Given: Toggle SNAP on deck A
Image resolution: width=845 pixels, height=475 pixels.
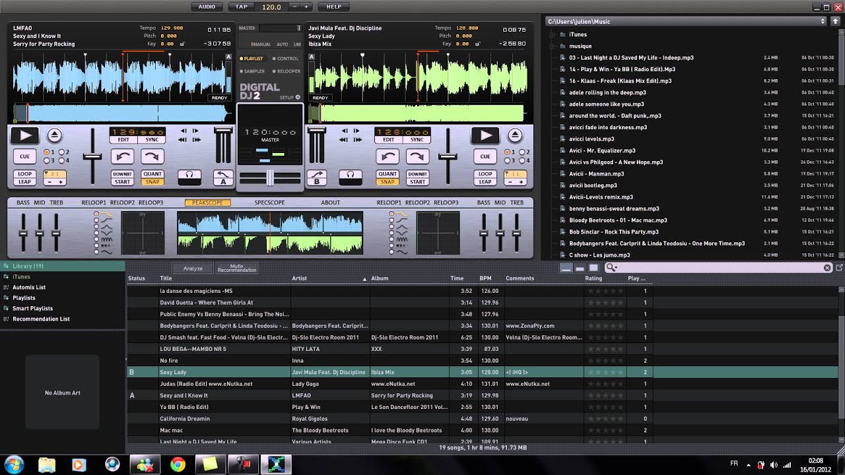Looking at the screenshot, I should point(152,181).
